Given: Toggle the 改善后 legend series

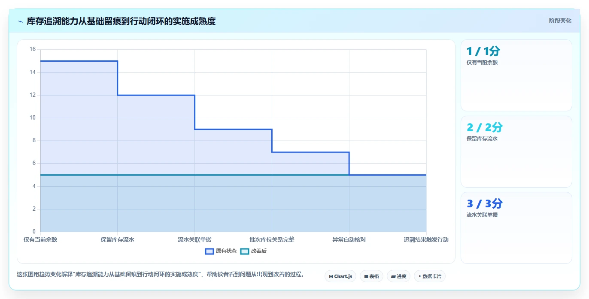Looking at the screenshot, I should [x=253, y=251].
